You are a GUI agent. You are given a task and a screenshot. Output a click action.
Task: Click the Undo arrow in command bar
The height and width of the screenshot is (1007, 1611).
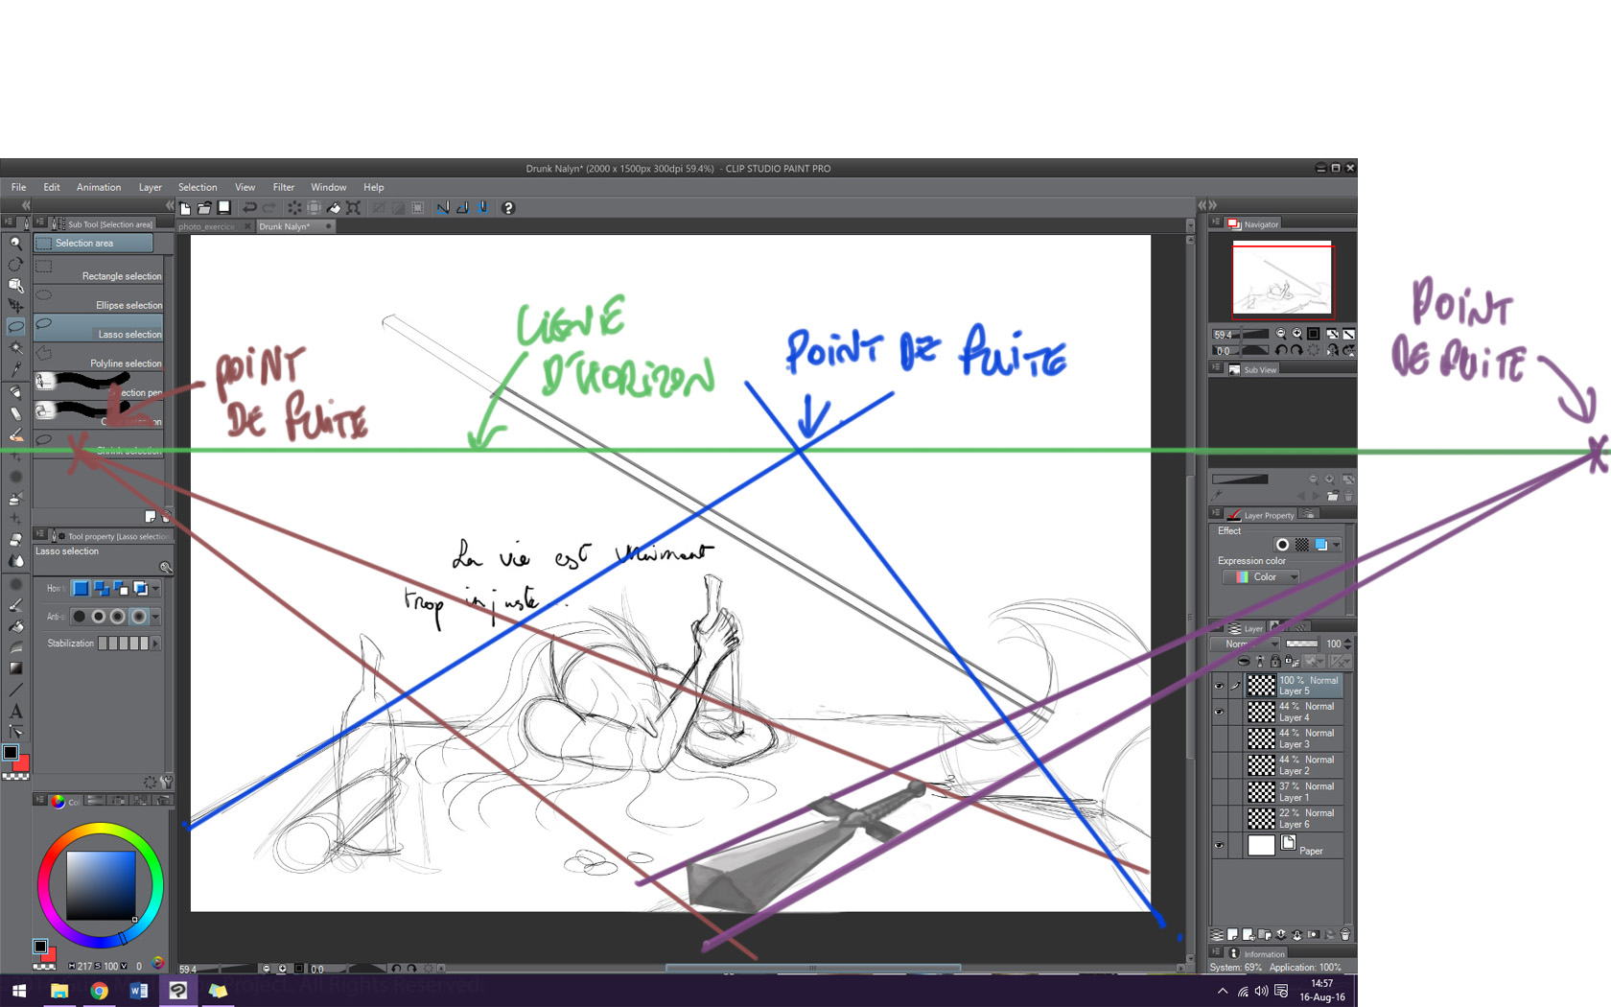point(249,207)
